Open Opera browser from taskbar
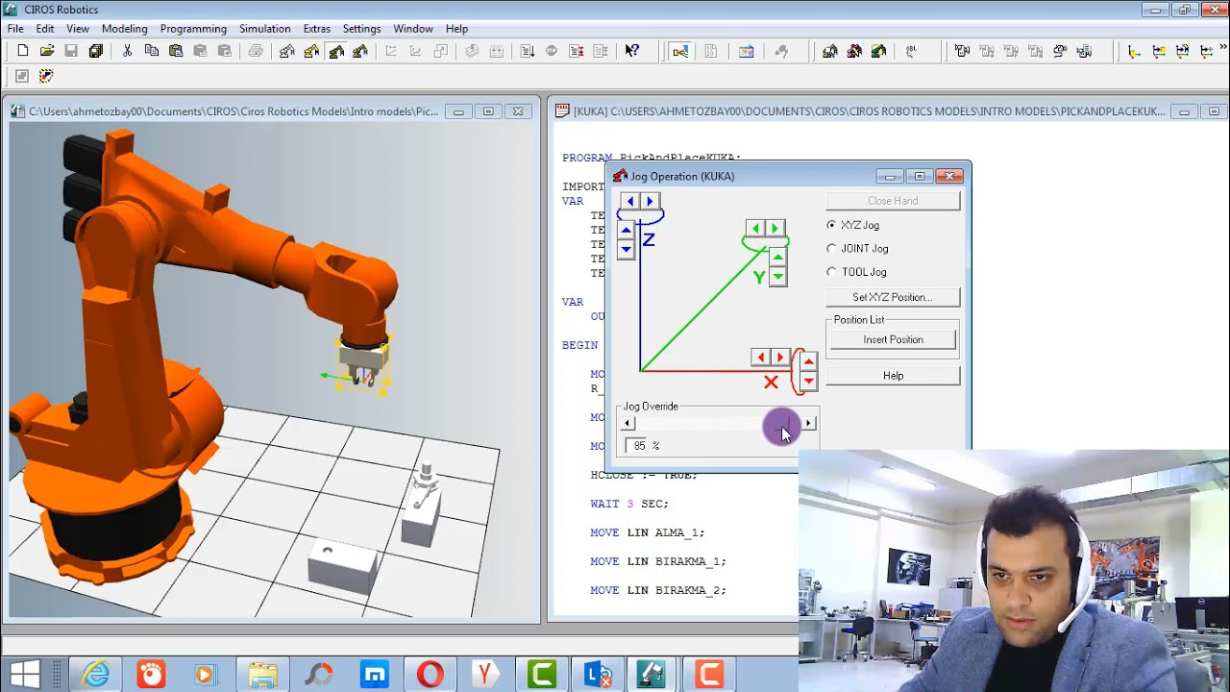 coord(430,675)
